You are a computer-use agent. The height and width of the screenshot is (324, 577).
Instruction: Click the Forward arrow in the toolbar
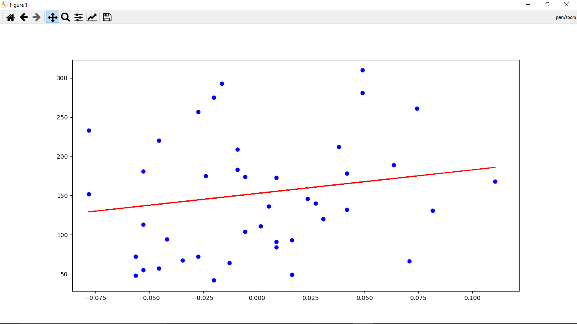point(36,17)
